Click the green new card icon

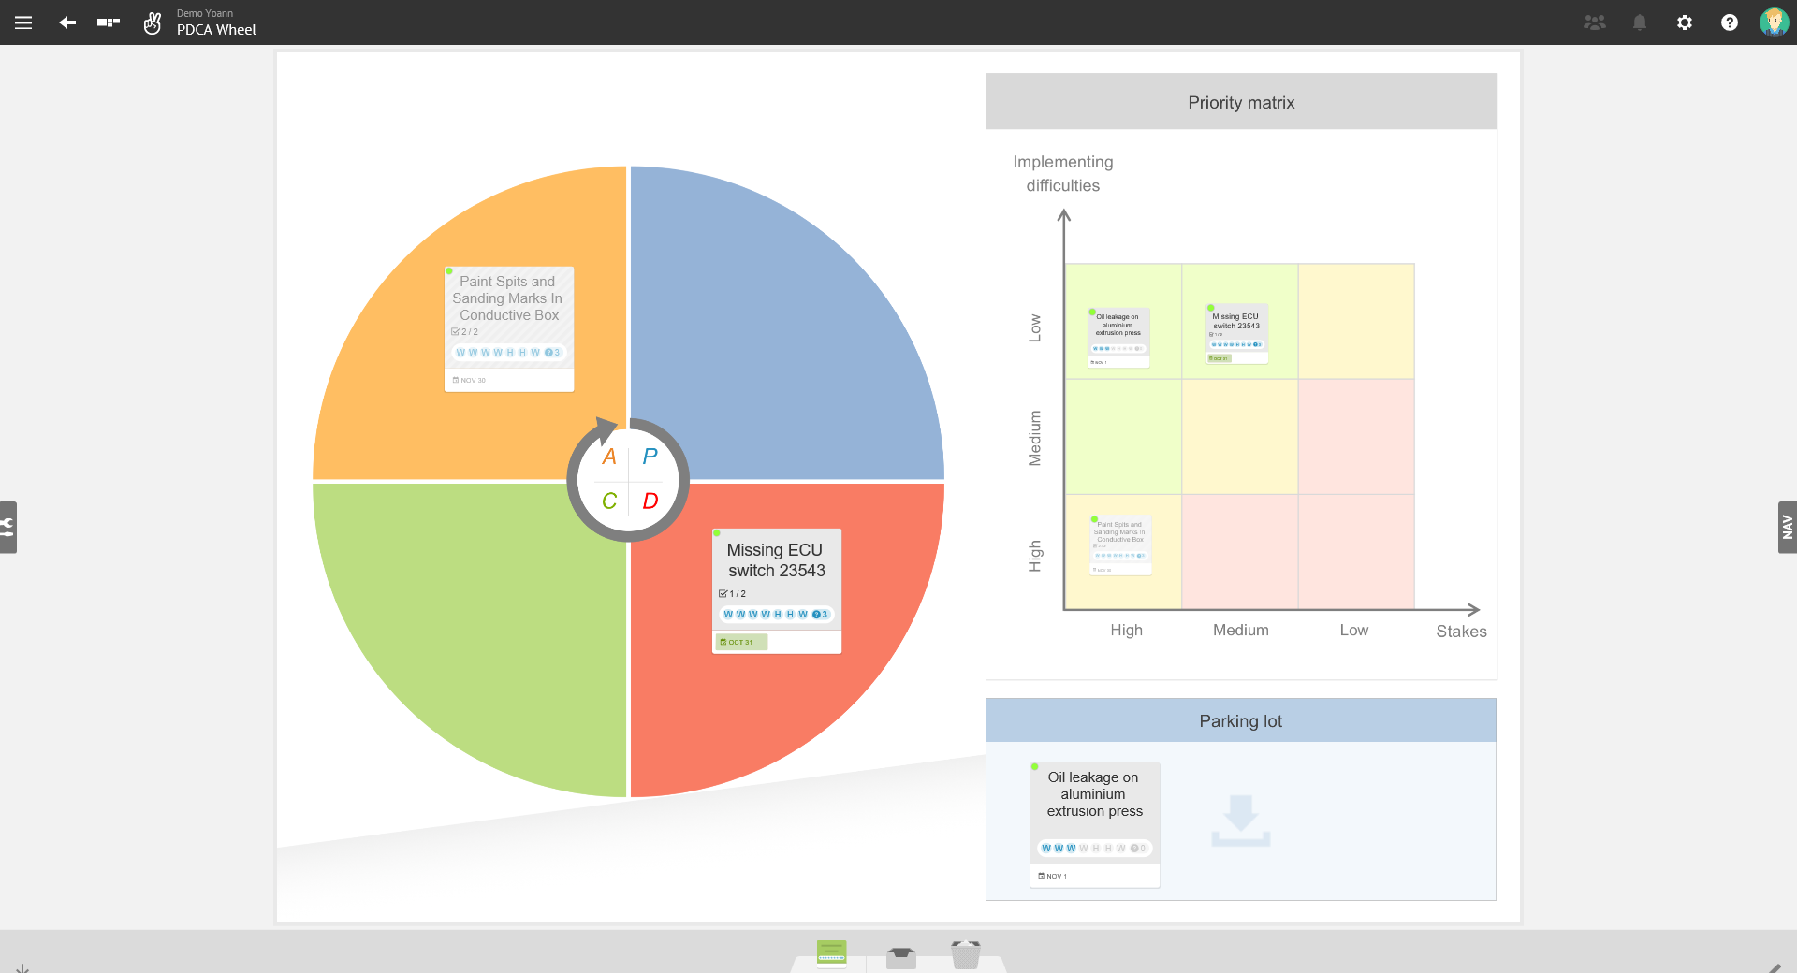[x=831, y=952]
